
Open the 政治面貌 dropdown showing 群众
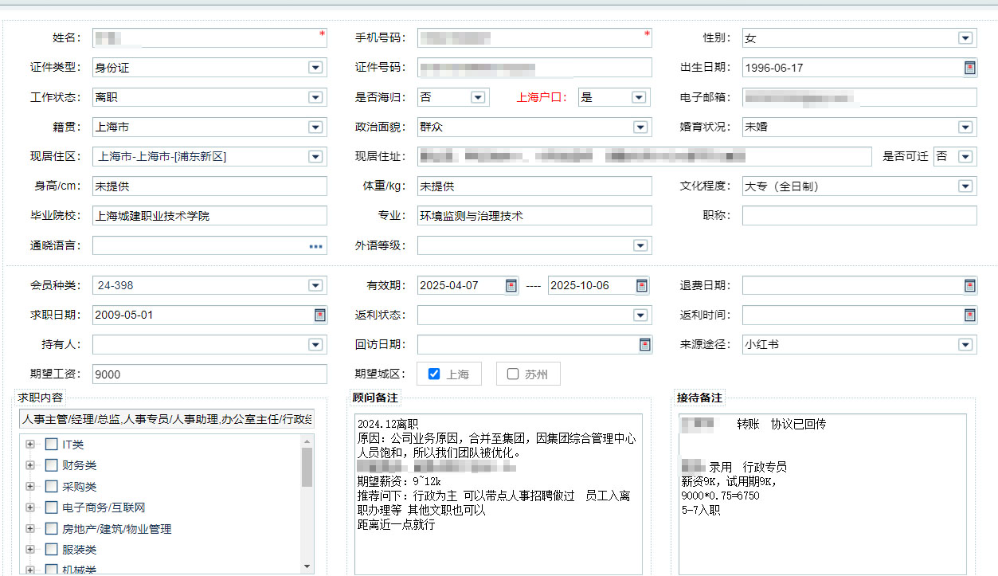tap(641, 127)
